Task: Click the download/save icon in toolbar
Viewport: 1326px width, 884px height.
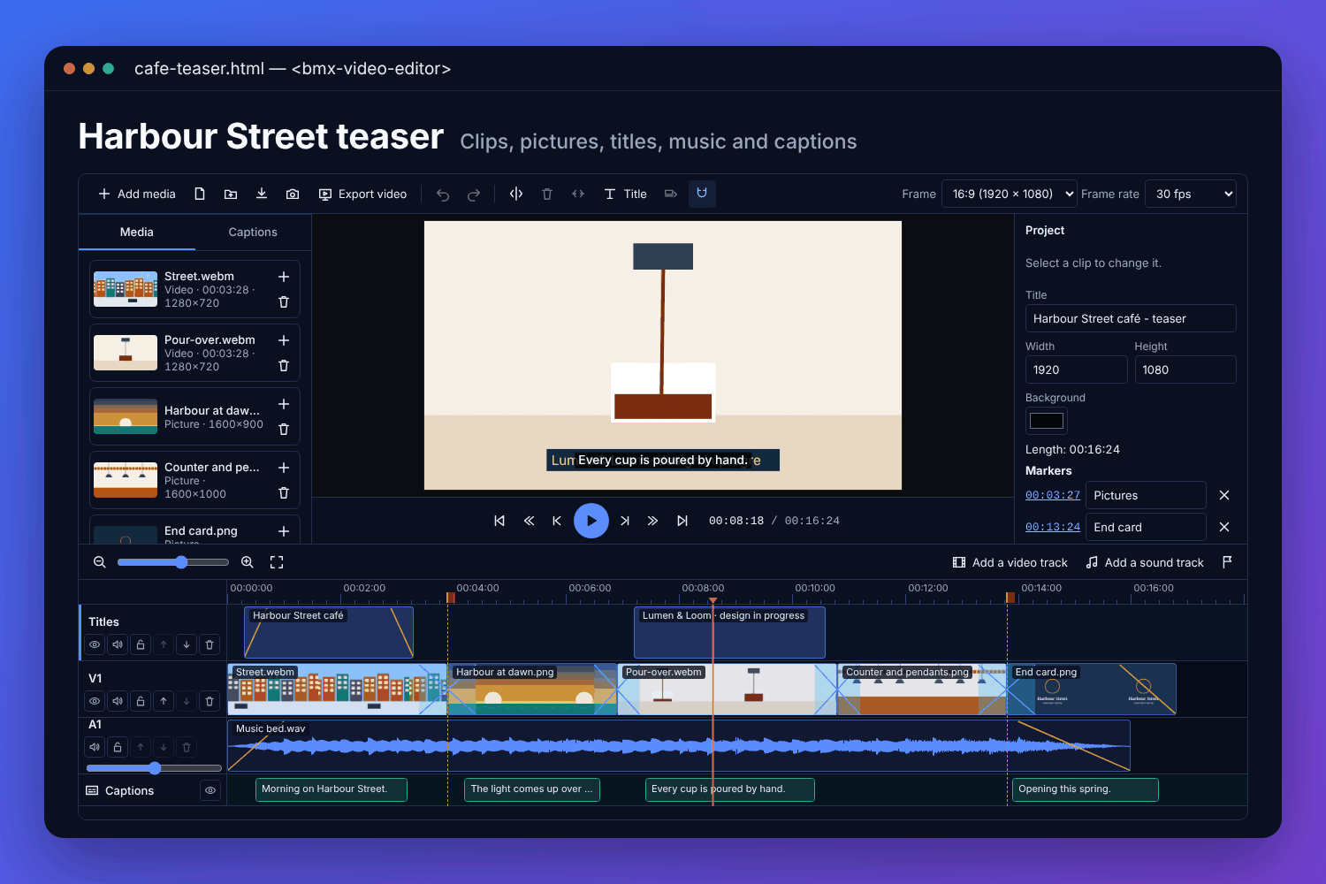Action: click(x=262, y=194)
